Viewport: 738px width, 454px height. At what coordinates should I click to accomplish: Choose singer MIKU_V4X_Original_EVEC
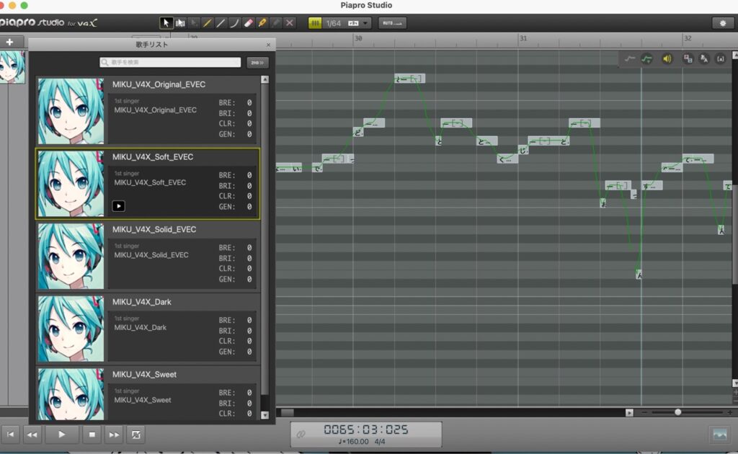click(x=148, y=111)
